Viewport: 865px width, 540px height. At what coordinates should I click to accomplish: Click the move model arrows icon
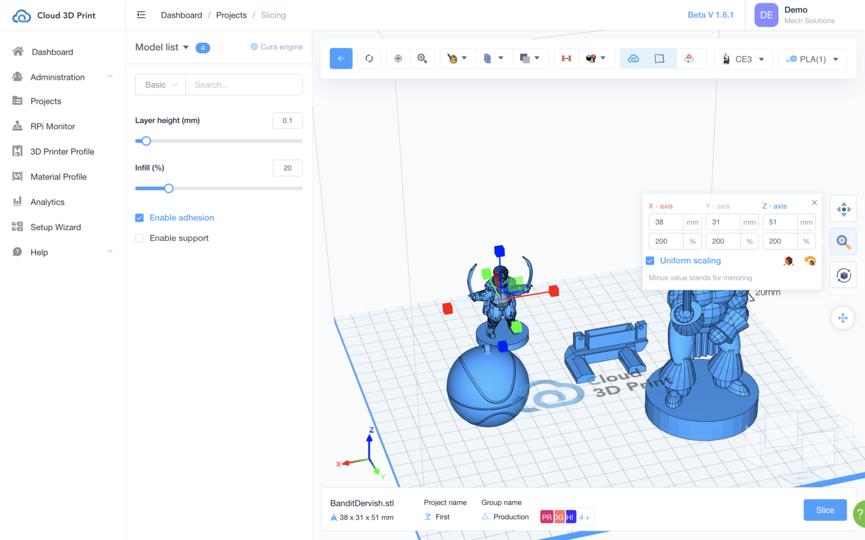(x=843, y=209)
